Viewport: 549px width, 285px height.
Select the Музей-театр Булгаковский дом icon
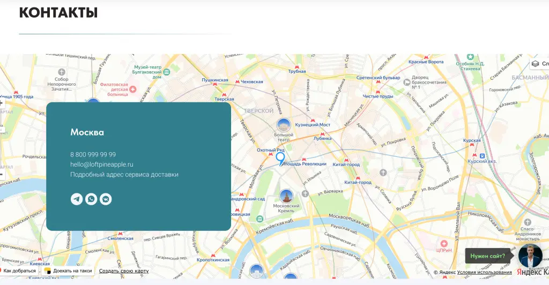point(167,72)
